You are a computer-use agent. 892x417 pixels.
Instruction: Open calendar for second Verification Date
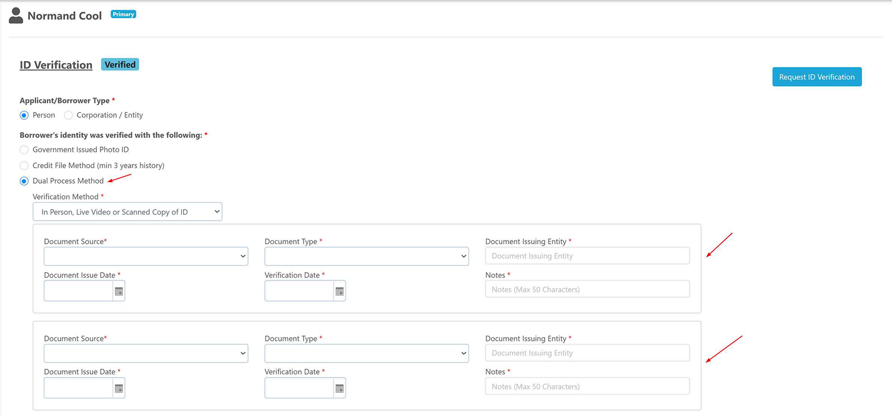[x=339, y=388]
